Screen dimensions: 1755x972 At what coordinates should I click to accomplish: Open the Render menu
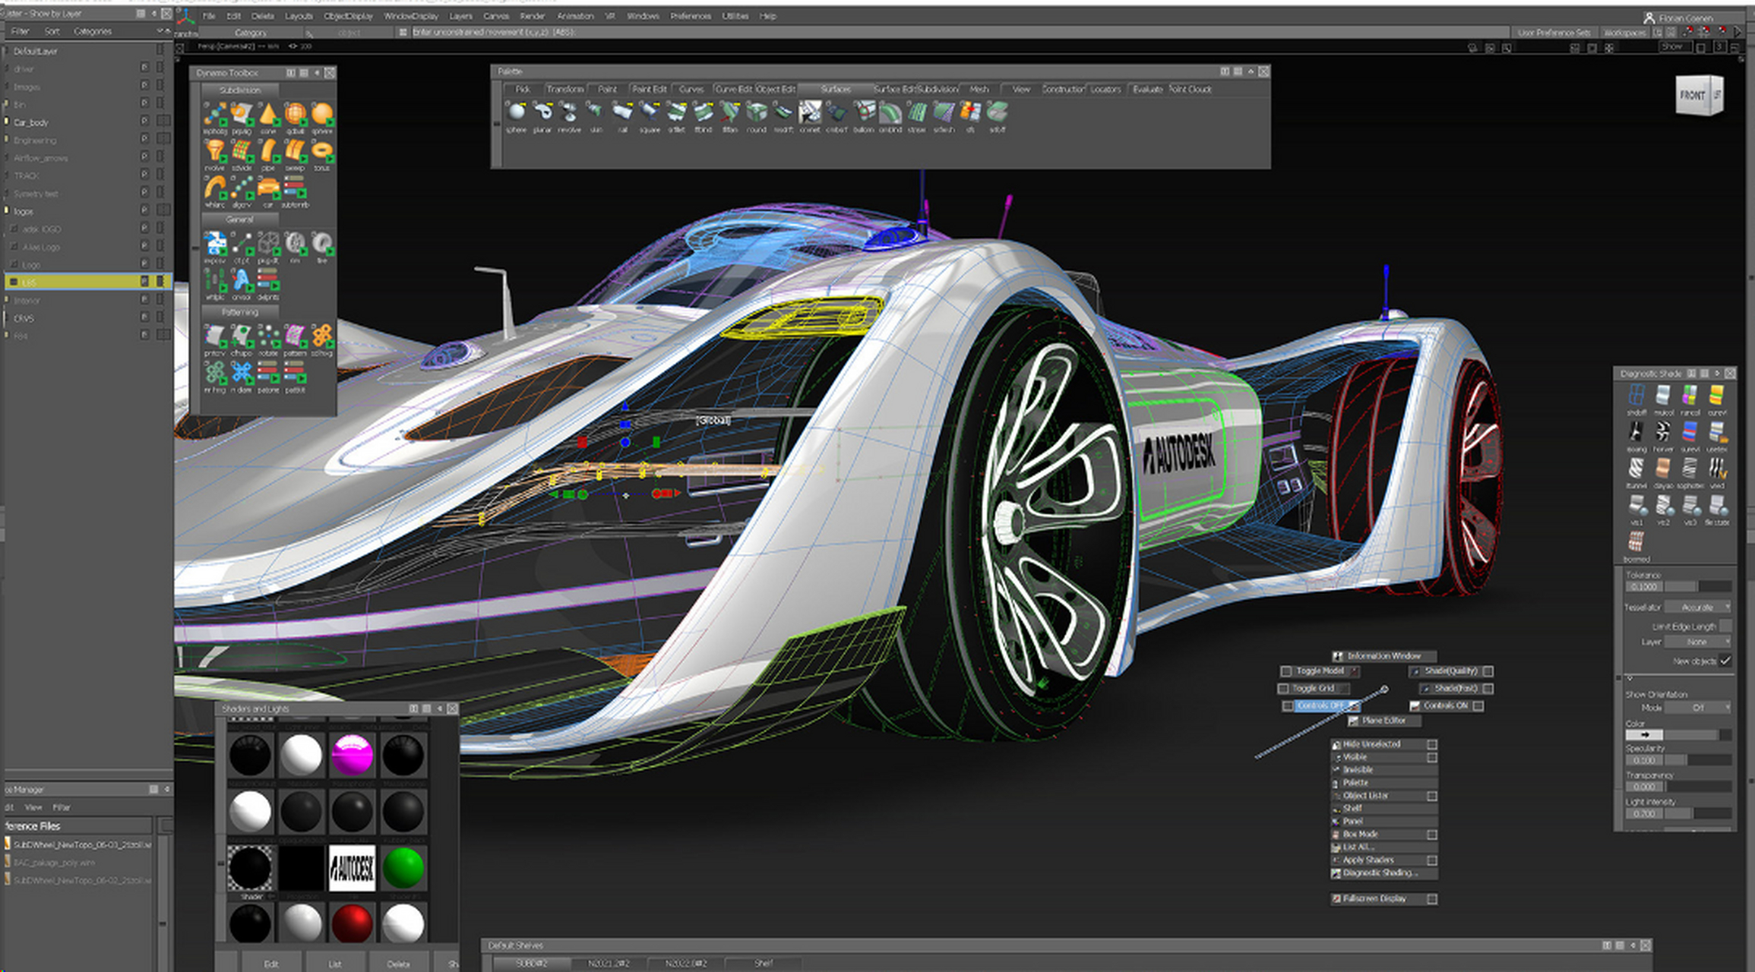tap(533, 16)
